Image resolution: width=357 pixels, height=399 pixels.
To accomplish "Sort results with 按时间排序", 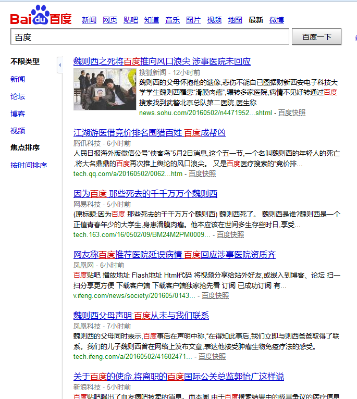I will point(29,165).
